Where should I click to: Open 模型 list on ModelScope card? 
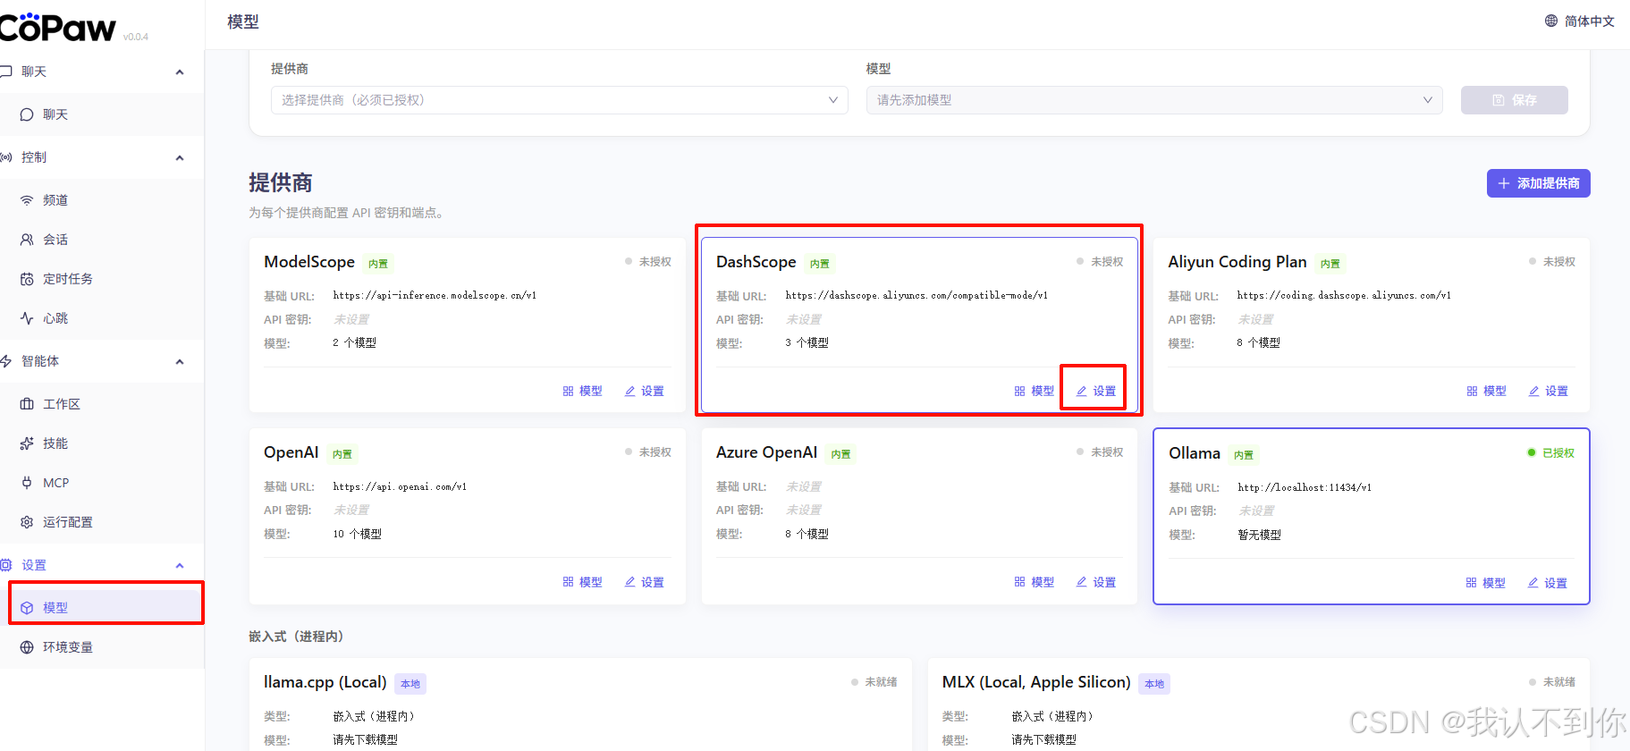coord(583,392)
